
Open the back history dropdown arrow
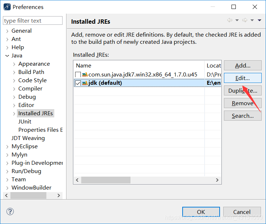coord(237,20)
